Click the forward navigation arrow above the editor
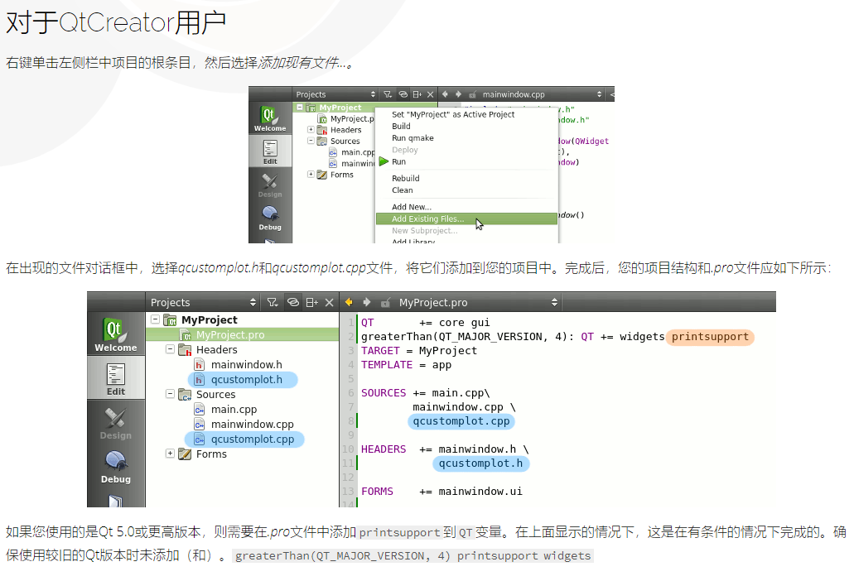 365,301
